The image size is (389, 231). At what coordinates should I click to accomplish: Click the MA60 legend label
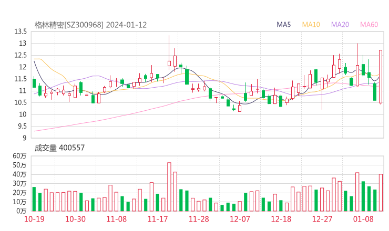click(369, 25)
